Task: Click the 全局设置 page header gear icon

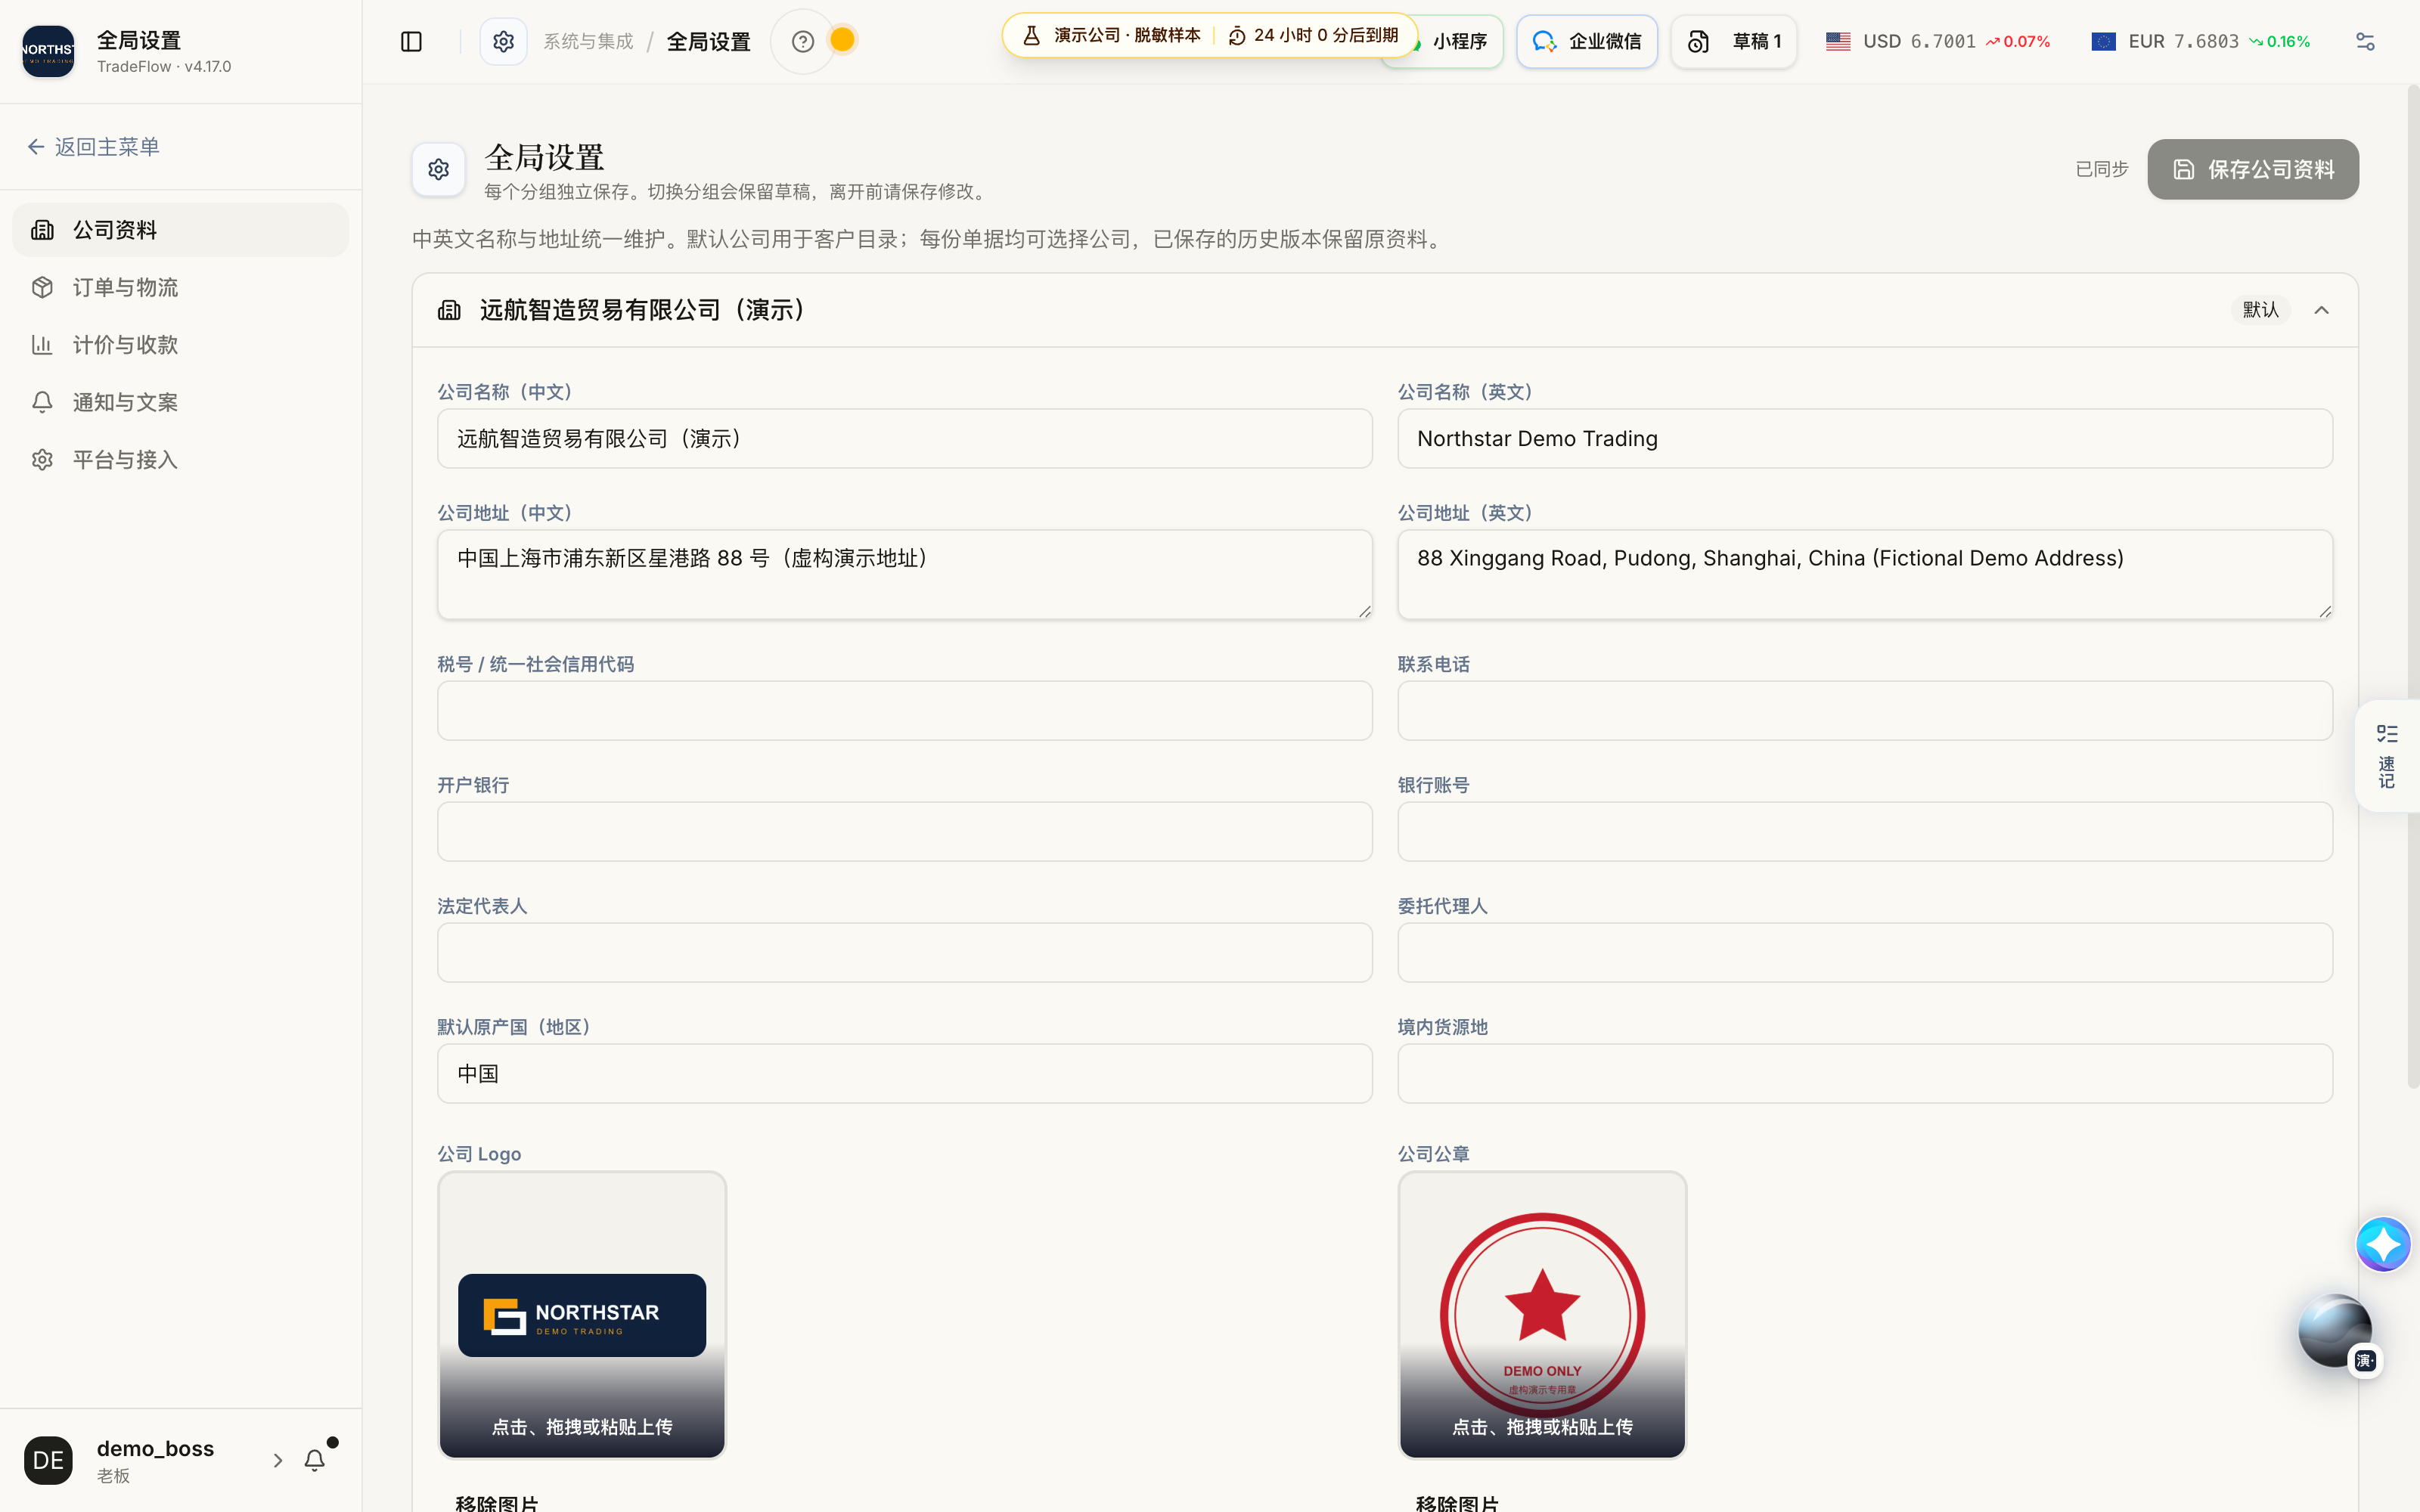Action: pos(438,169)
